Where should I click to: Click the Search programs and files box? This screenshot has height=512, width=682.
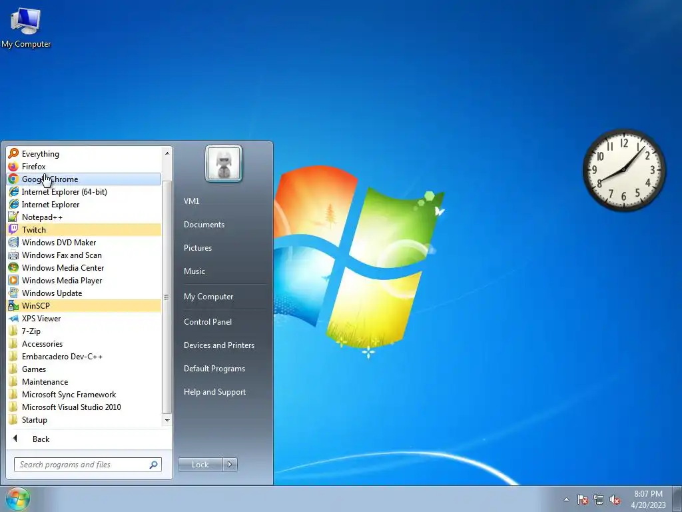(x=87, y=465)
